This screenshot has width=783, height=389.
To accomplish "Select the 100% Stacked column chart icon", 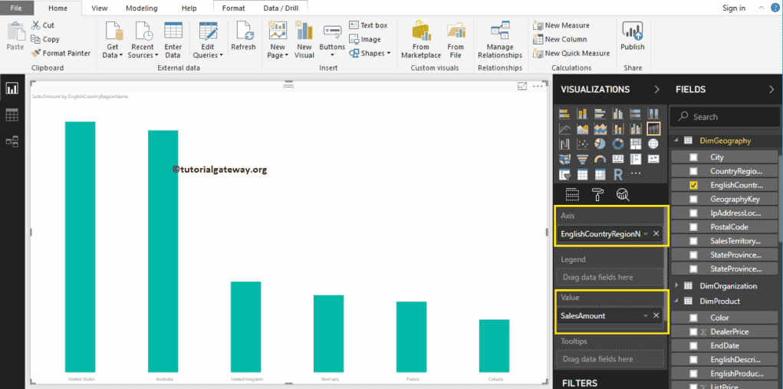I will coord(653,114).
